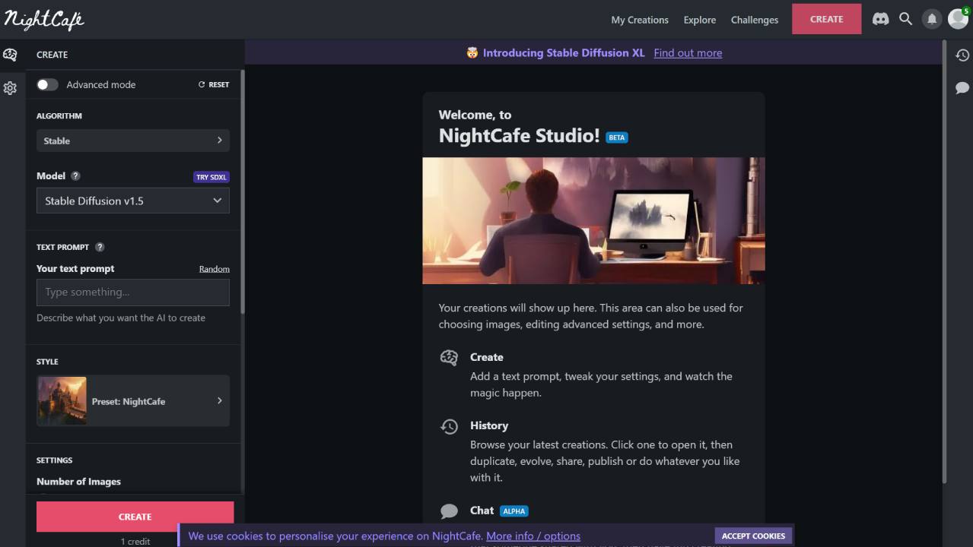Click the Find out more link
The width and height of the screenshot is (973, 547).
688,52
